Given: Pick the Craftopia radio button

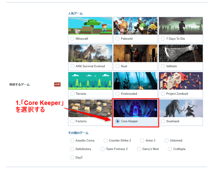Looking at the screenshot, I should point(170,149).
